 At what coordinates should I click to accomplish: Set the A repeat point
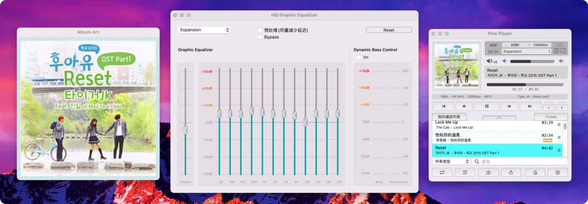(549, 107)
